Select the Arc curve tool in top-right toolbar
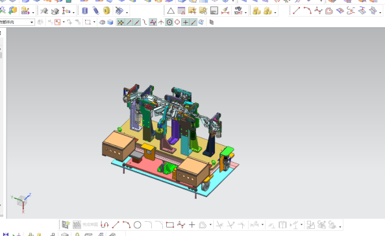The width and height of the screenshot is (385, 236). pos(307,11)
